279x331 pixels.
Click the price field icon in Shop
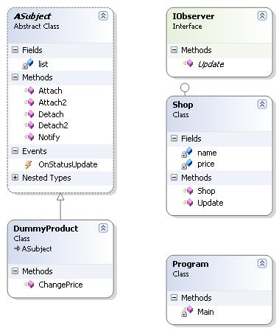click(x=187, y=164)
